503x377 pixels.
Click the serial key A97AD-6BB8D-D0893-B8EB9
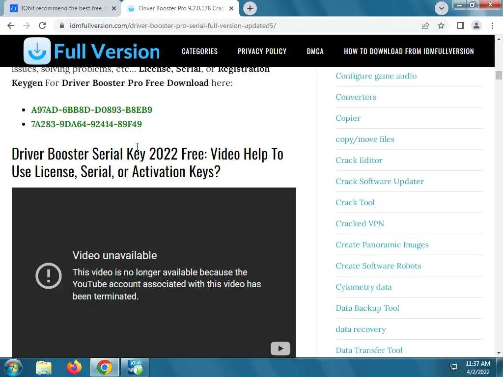click(91, 110)
